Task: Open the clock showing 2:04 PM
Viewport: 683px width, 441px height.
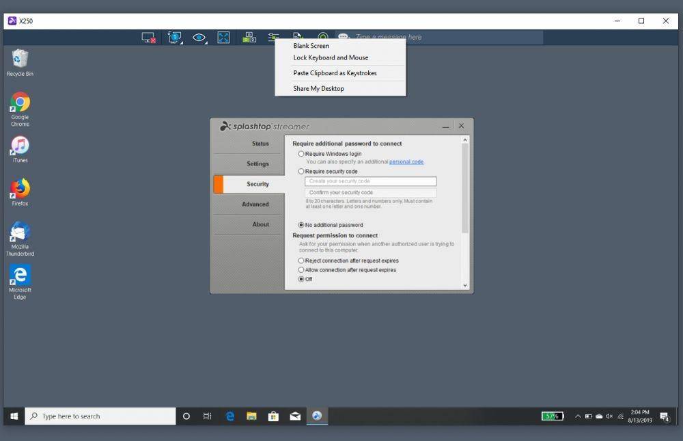Action: click(x=640, y=416)
